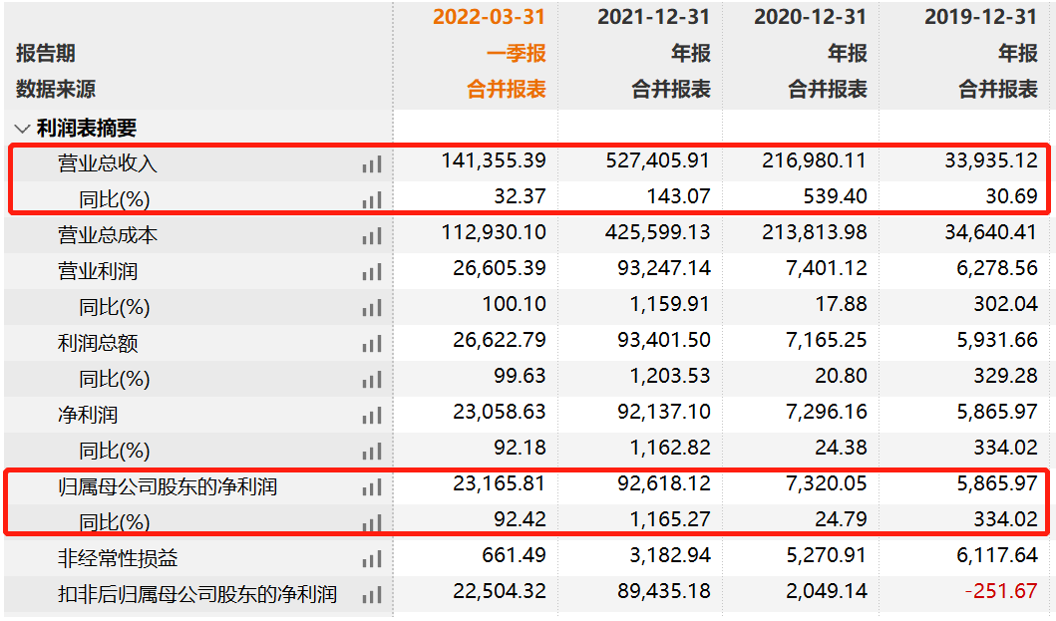Viewport: 1056px width, 621px height.
Task: Click the 2020-12-31 column header
Action: (x=810, y=17)
